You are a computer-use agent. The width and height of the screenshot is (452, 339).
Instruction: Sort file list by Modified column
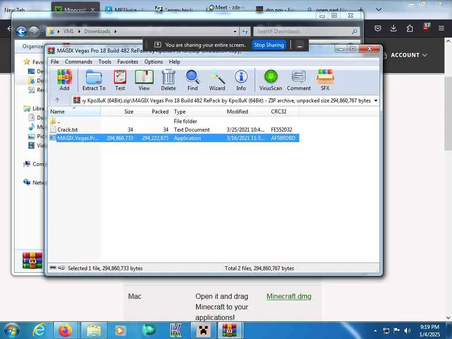(x=246, y=112)
